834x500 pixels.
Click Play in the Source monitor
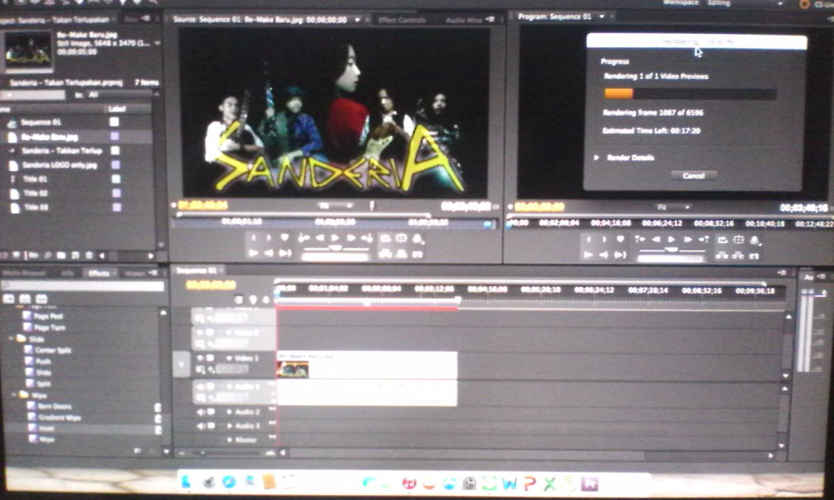[x=335, y=238]
